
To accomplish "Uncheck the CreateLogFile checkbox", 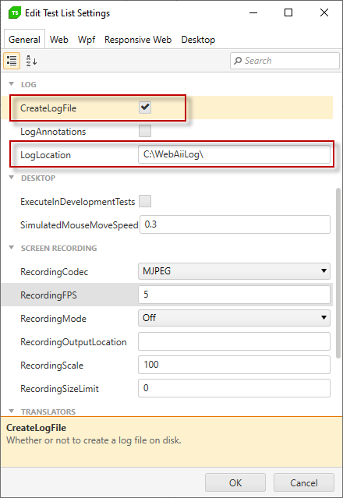I will point(145,108).
